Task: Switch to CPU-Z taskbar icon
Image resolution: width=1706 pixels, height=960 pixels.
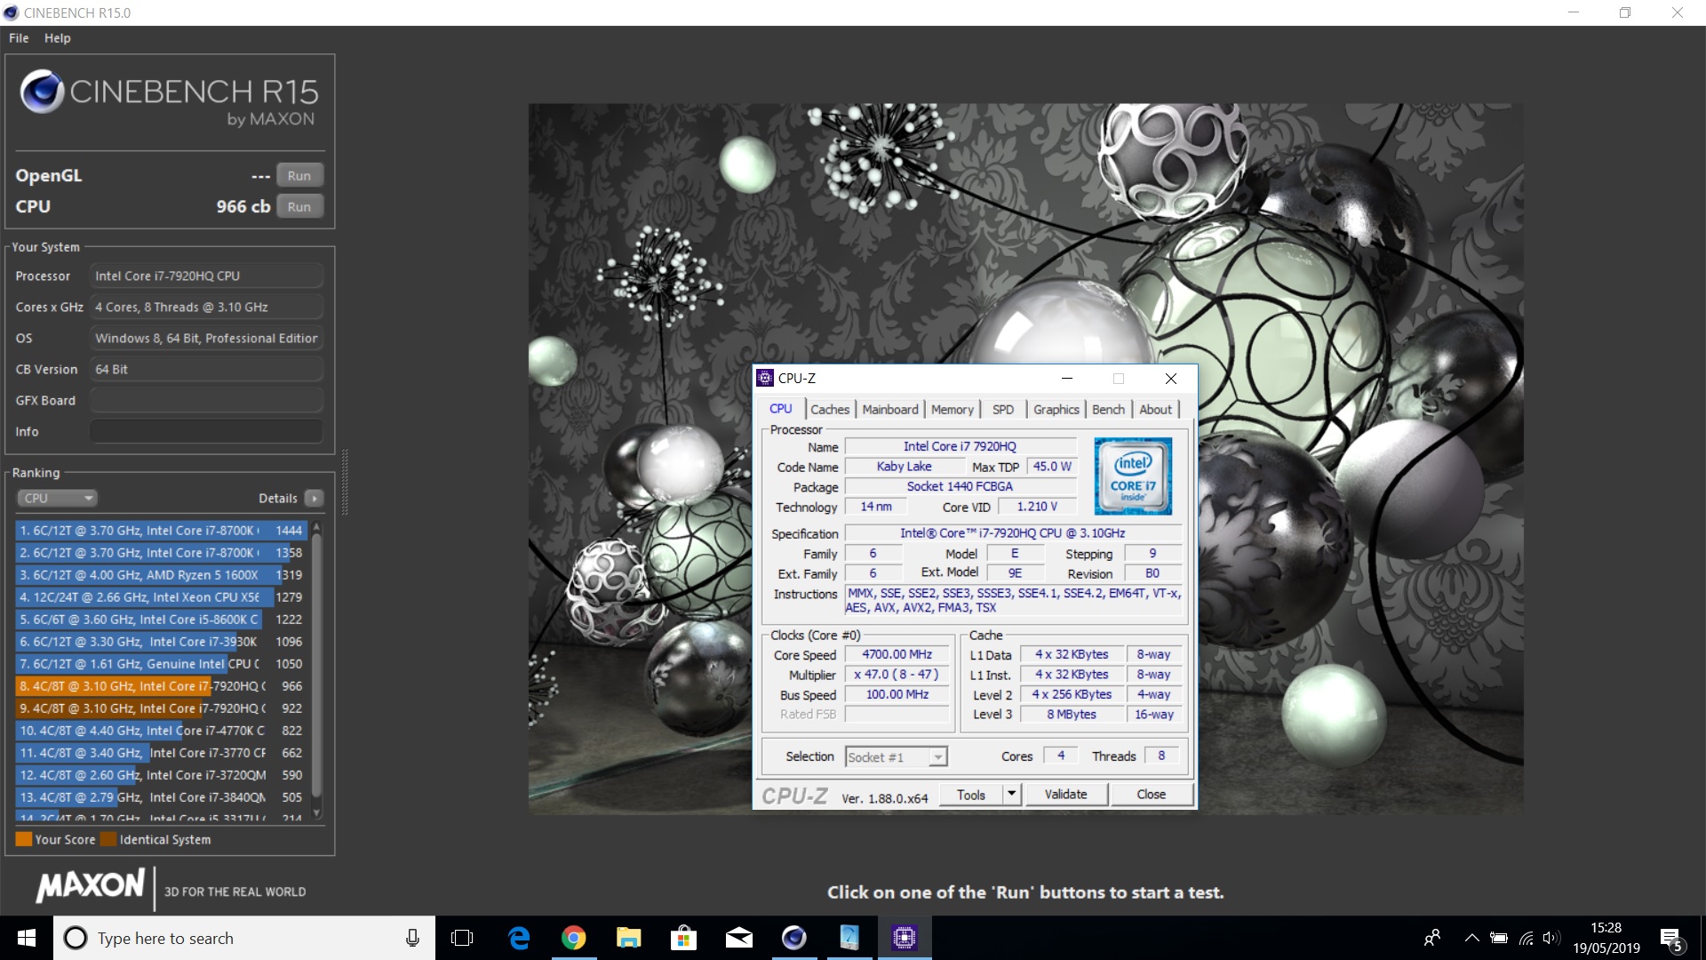Action: coord(905,938)
